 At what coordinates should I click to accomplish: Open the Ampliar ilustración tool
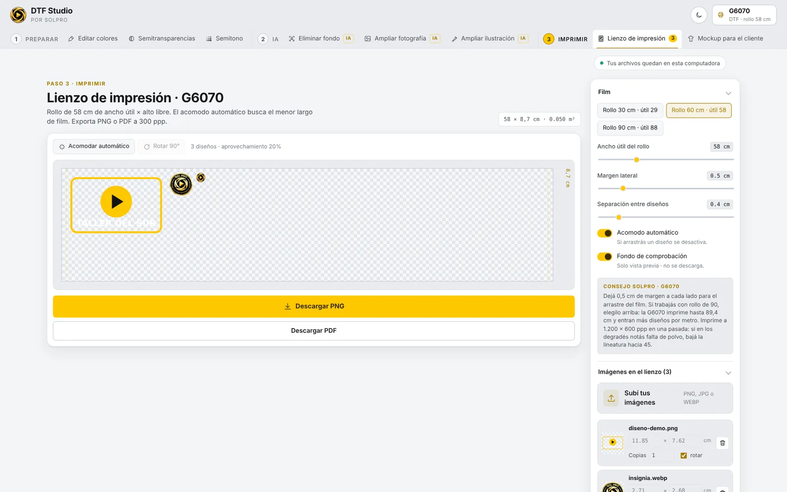tap(489, 38)
